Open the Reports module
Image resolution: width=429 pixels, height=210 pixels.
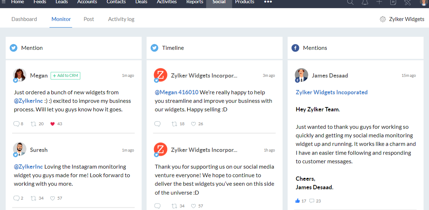click(195, 2)
